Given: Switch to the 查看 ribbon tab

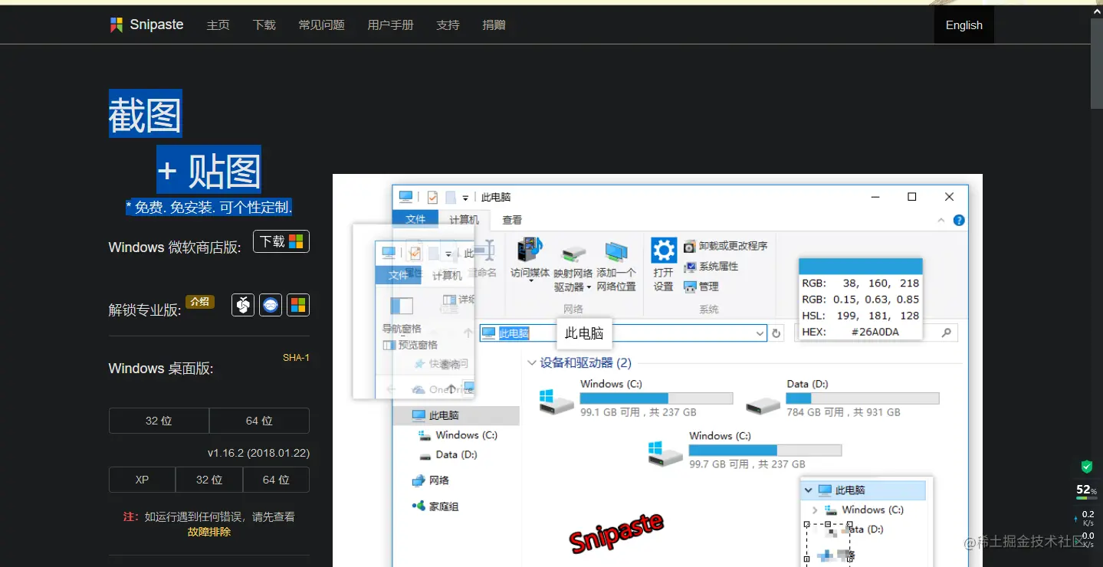Looking at the screenshot, I should point(510,220).
